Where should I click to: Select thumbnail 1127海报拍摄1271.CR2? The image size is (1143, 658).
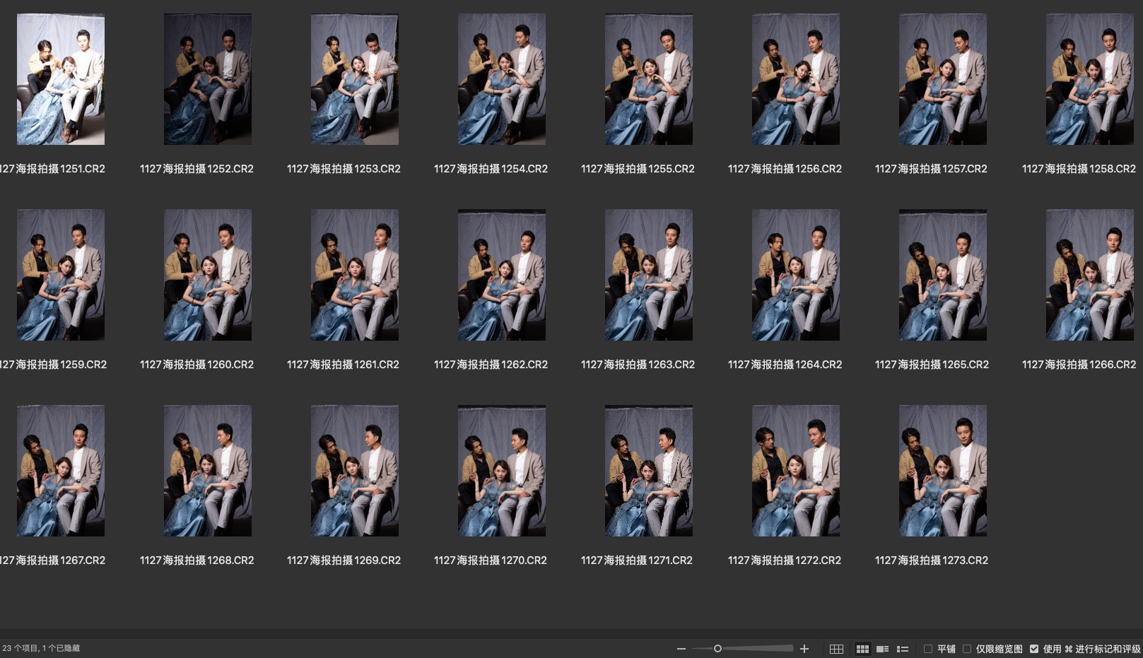[649, 471]
